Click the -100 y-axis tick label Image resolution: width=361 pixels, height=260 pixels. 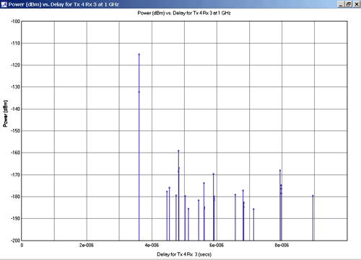(x=15, y=22)
